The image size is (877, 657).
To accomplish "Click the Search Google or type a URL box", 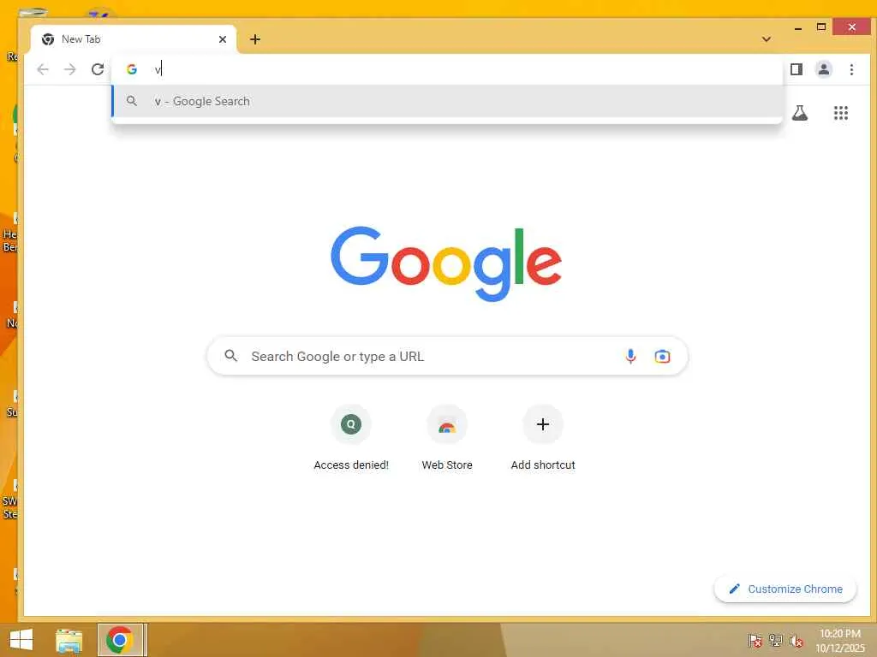I will (x=447, y=356).
